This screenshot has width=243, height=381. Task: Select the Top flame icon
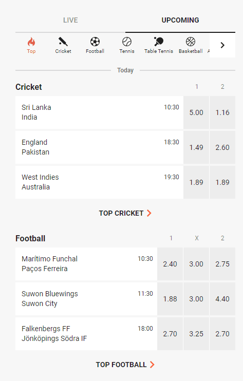point(31,42)
